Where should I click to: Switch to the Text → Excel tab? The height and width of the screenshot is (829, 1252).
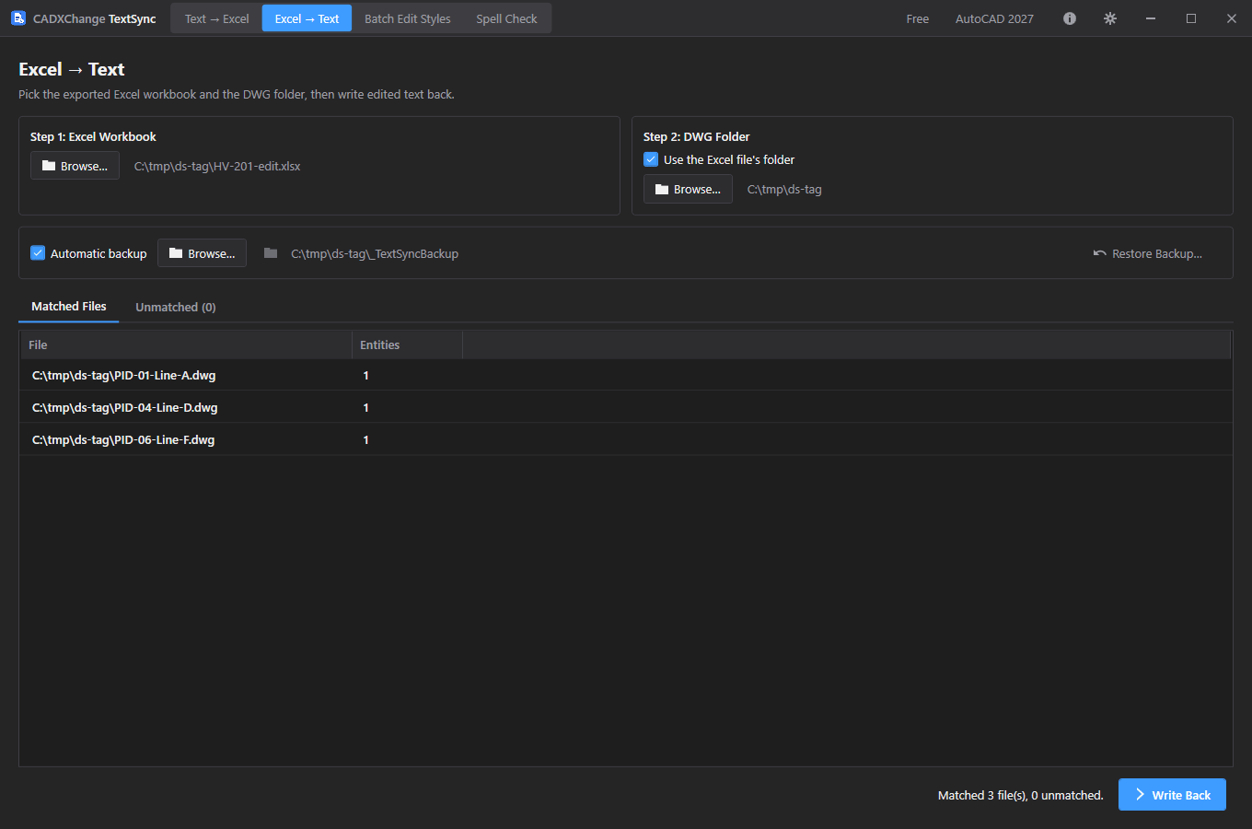217,18
